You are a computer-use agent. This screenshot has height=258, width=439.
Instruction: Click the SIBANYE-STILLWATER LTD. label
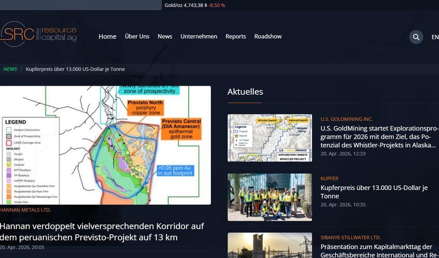point(351,237)
